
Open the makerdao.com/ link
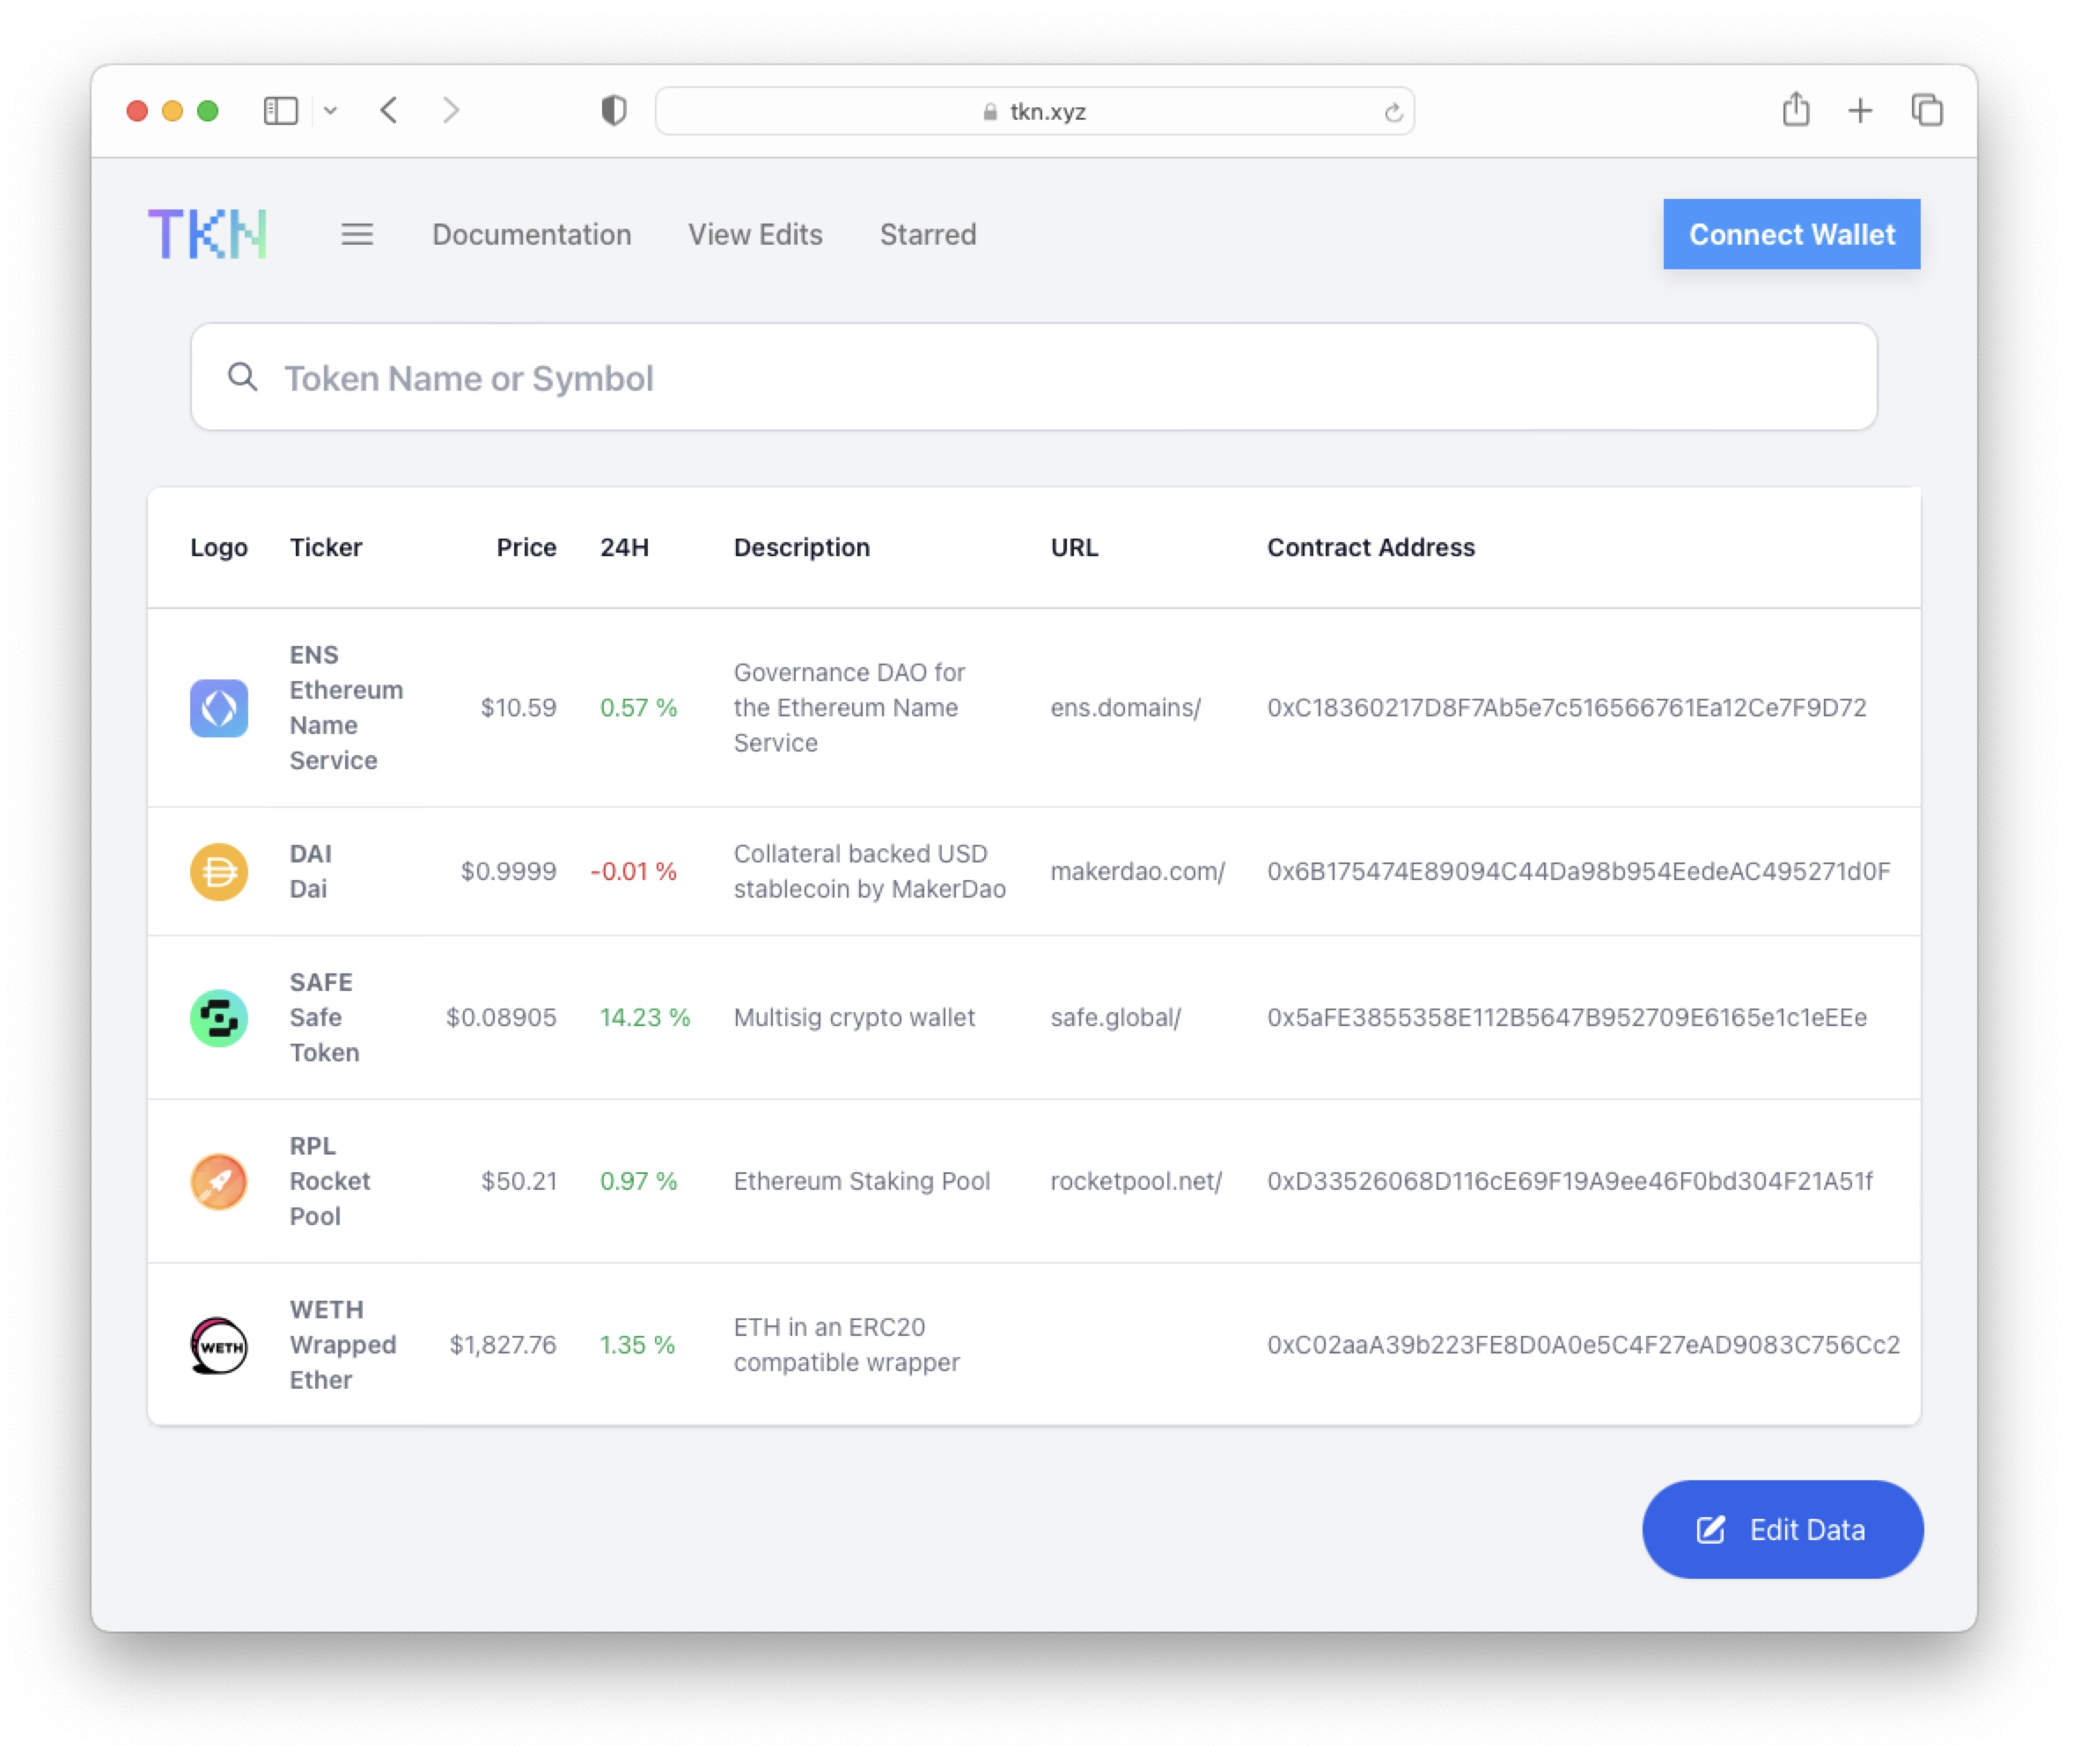1137,872
